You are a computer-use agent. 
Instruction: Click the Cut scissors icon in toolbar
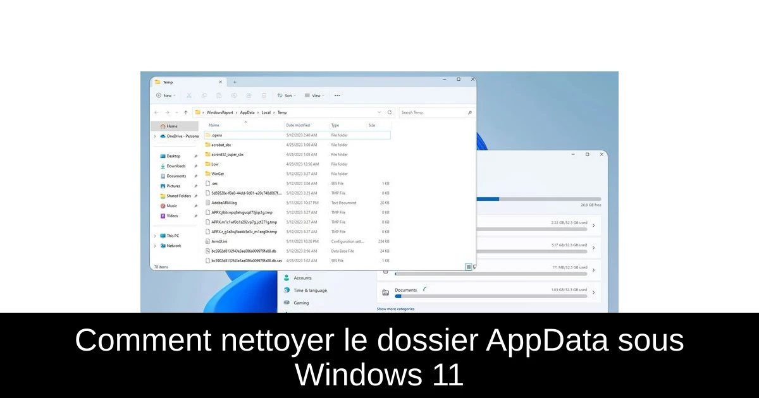(188, 95)
